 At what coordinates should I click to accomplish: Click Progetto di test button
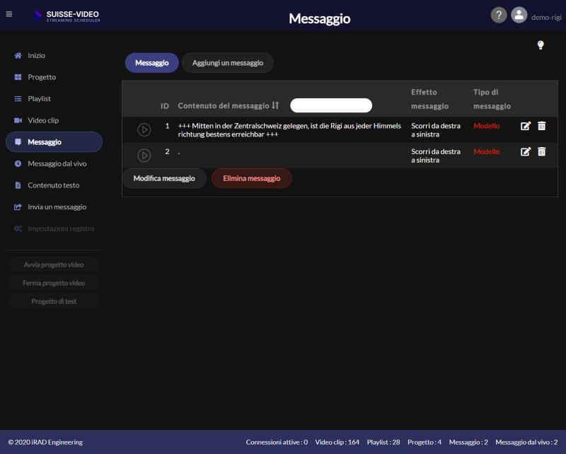54,302
